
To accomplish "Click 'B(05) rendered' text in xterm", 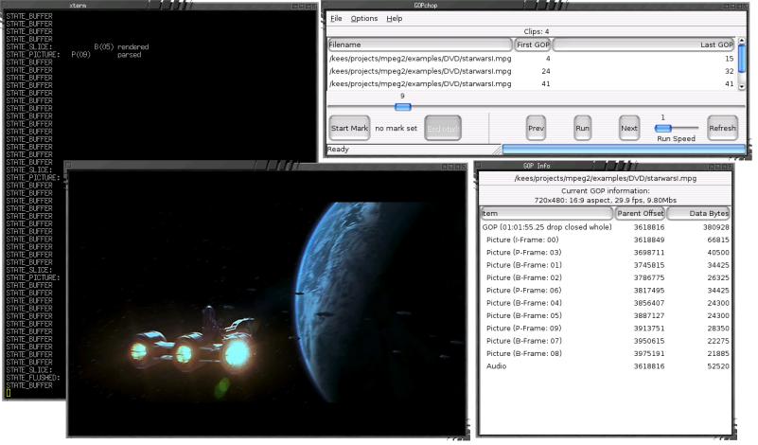I will 121,47.
